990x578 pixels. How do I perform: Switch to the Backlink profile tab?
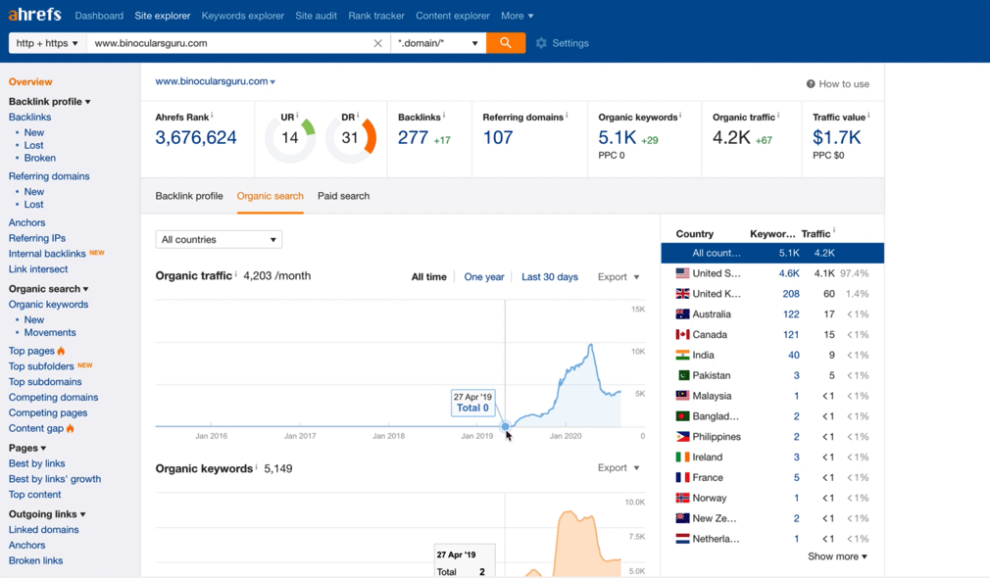pyautogui.click(x=189, y=196)
